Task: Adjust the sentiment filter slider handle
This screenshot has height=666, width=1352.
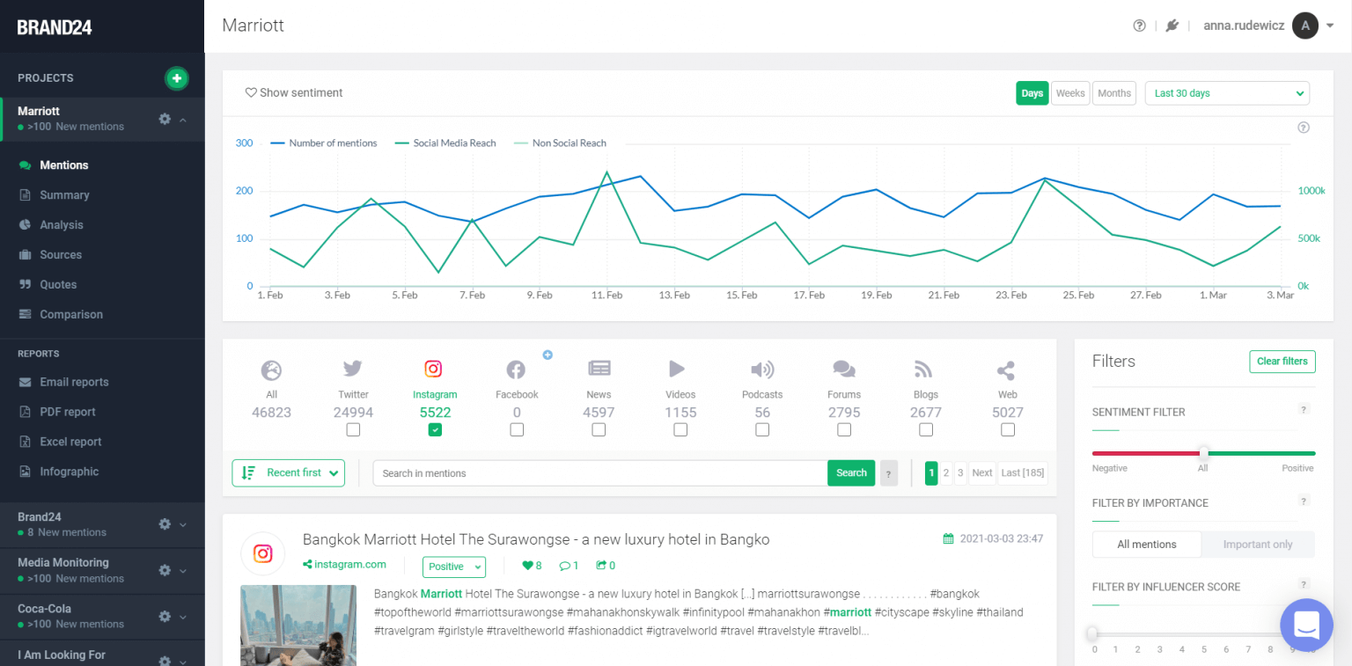Action: (x=1203, y=453)
